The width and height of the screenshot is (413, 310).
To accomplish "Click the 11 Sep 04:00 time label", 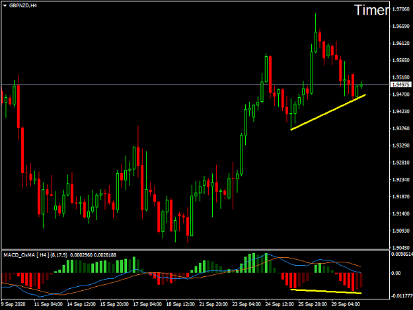I will [48, 304].
